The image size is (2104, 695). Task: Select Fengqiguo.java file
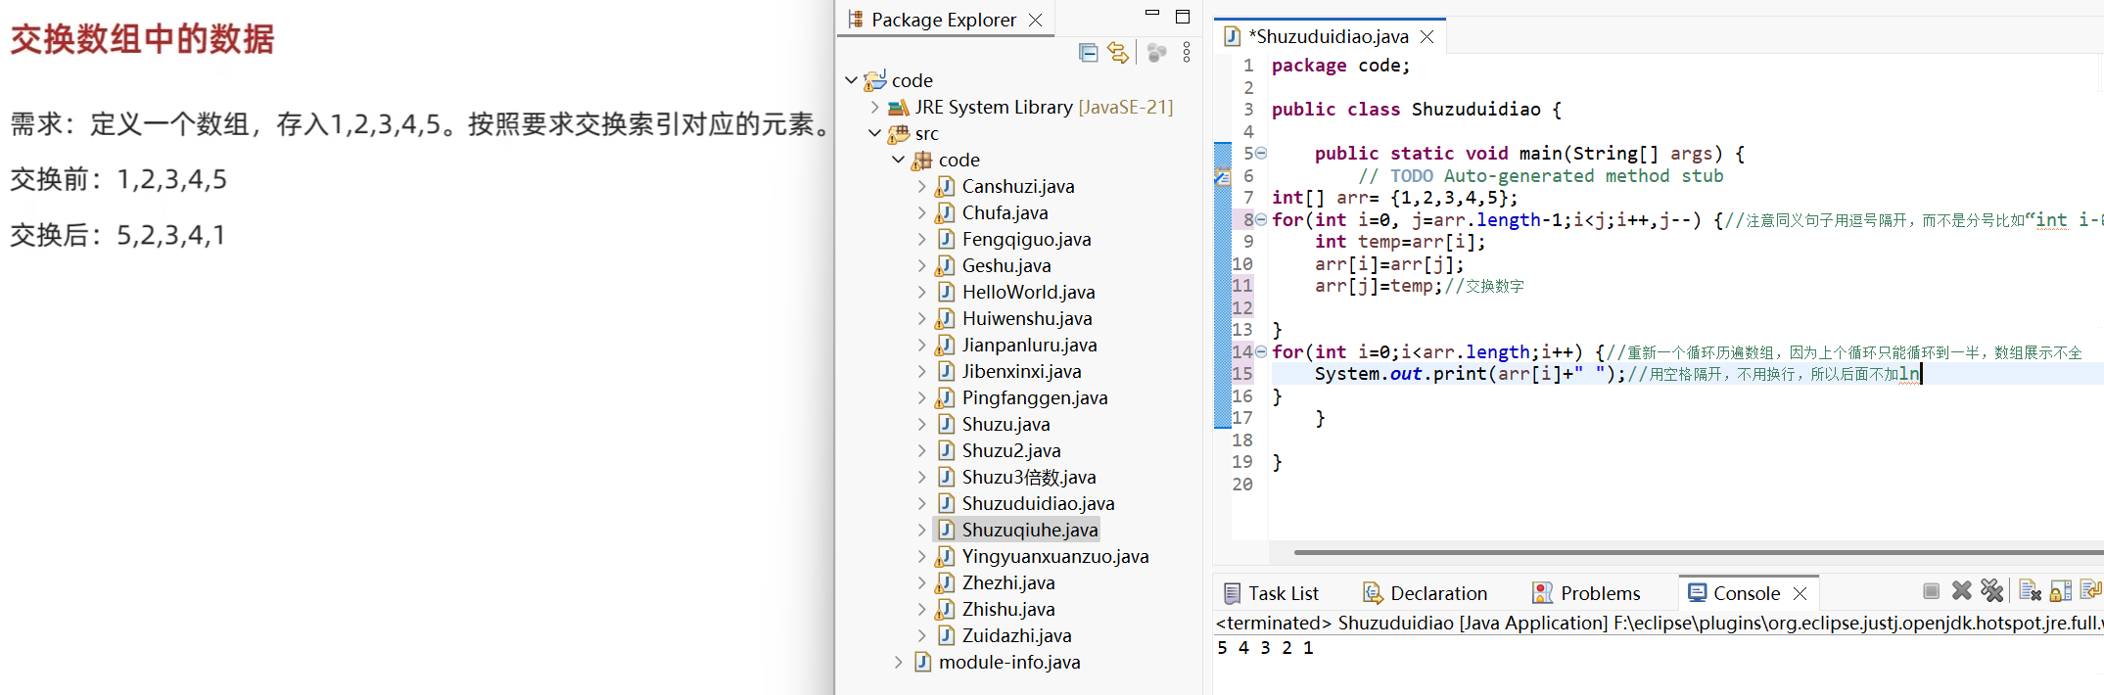[x=1026, y=239]
